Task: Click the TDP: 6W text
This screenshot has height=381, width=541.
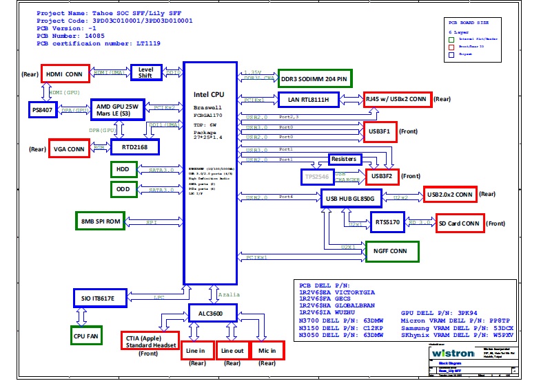Action: 205,125
